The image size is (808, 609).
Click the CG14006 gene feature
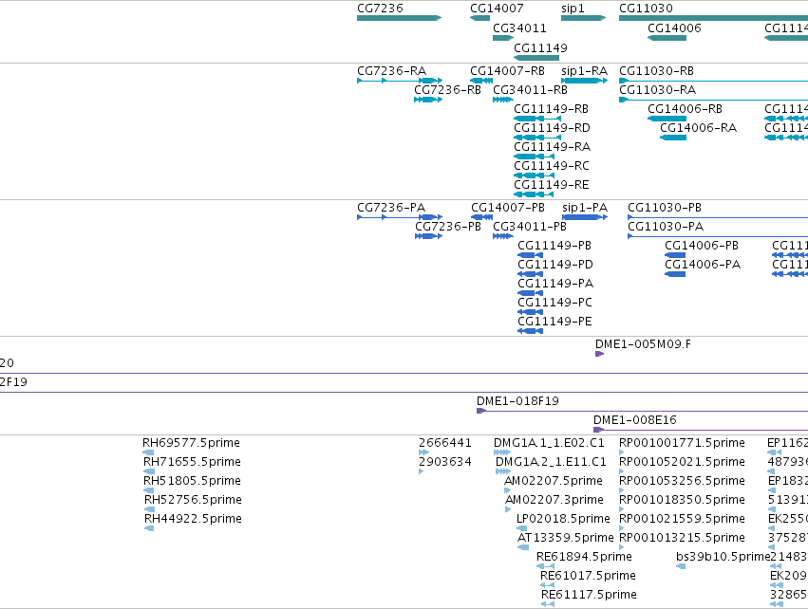click(667, 38)
